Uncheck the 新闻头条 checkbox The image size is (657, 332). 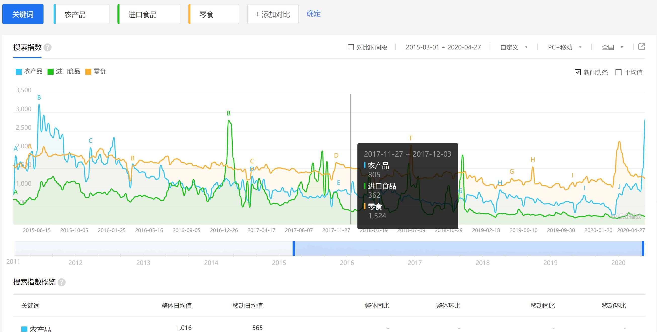[x=578, y=73]
